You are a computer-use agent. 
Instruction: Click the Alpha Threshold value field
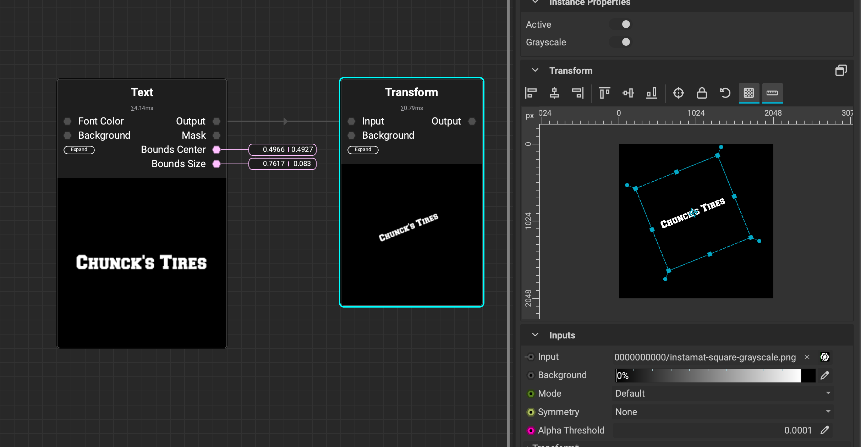point(713,430)
